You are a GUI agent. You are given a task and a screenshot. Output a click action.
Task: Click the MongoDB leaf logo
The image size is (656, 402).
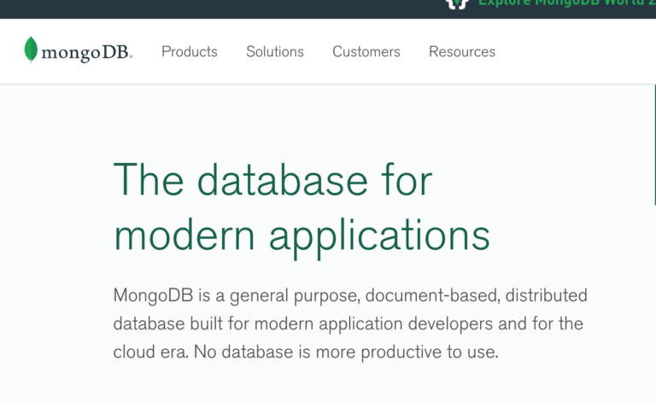point(31,50)
